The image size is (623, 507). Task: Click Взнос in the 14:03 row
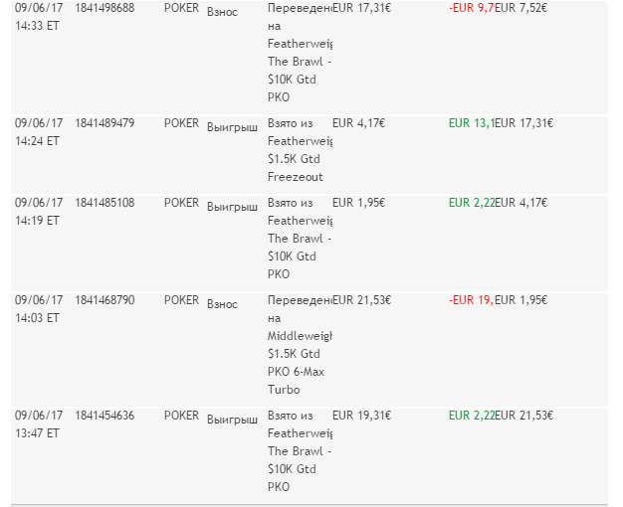(x=222, y=302)
